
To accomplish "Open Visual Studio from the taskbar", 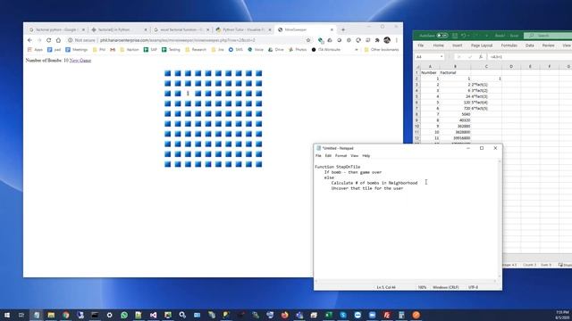I will (x=153, y=315).
